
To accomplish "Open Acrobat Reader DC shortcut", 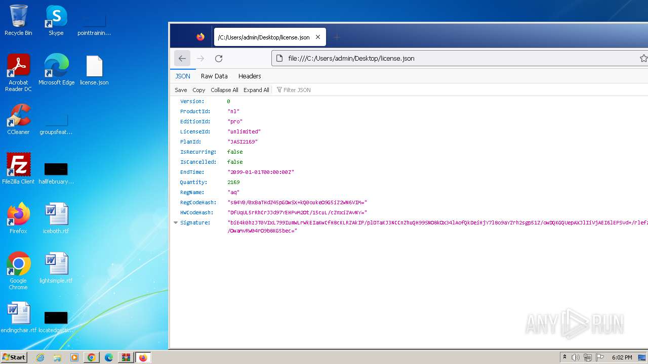I will tap(18, 73).
